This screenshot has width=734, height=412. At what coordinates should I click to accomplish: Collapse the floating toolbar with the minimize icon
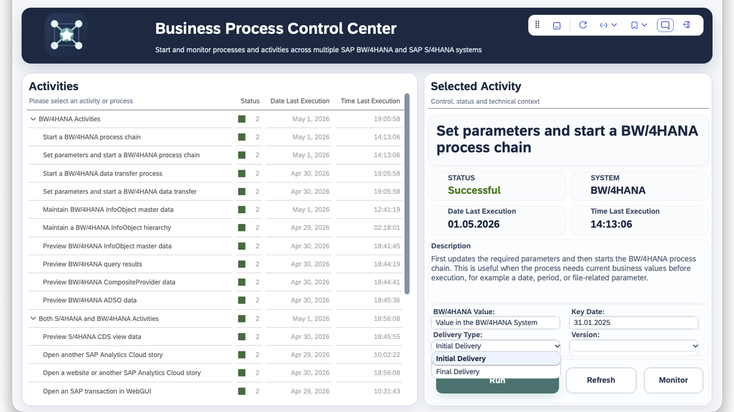[556, 25]
